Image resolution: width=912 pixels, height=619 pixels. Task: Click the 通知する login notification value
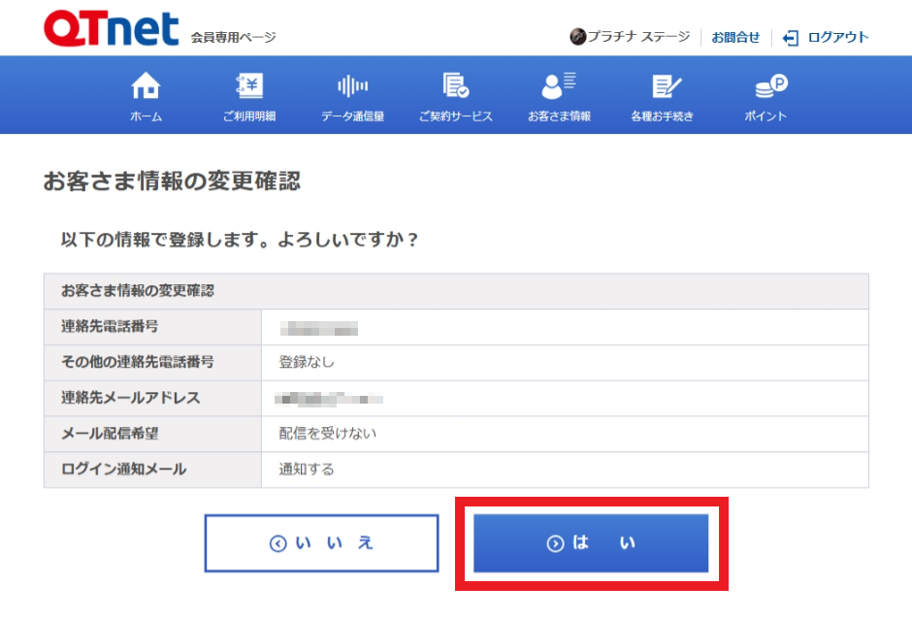[307, 470]
